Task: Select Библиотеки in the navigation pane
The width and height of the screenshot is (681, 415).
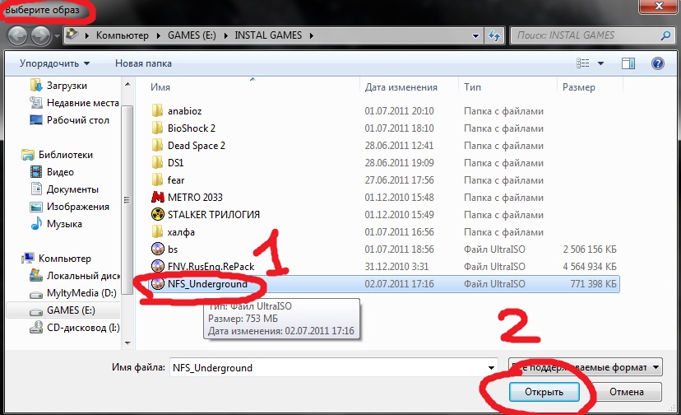Action: [x=65, y=155]
